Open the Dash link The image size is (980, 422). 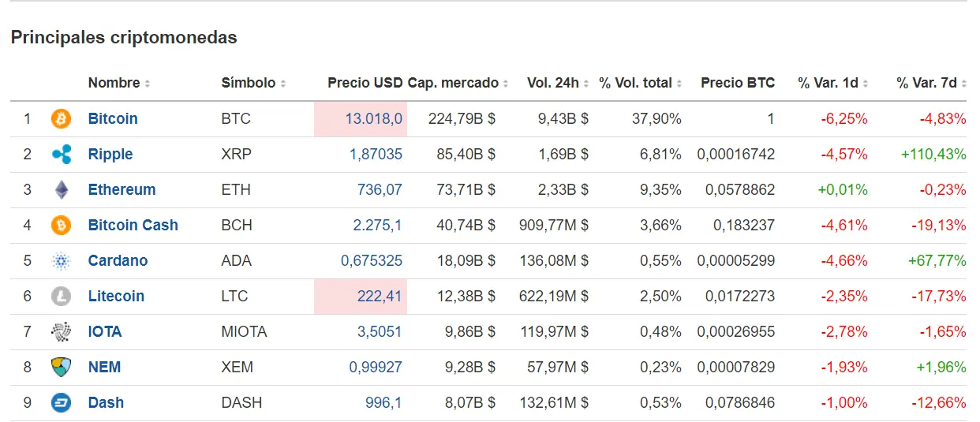pyautogui.click(x=106, y=403)
